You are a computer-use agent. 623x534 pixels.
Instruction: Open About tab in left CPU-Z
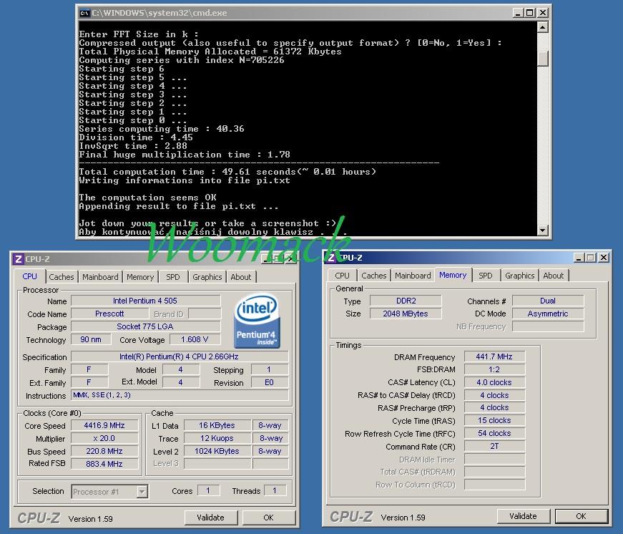pos(241,277)
